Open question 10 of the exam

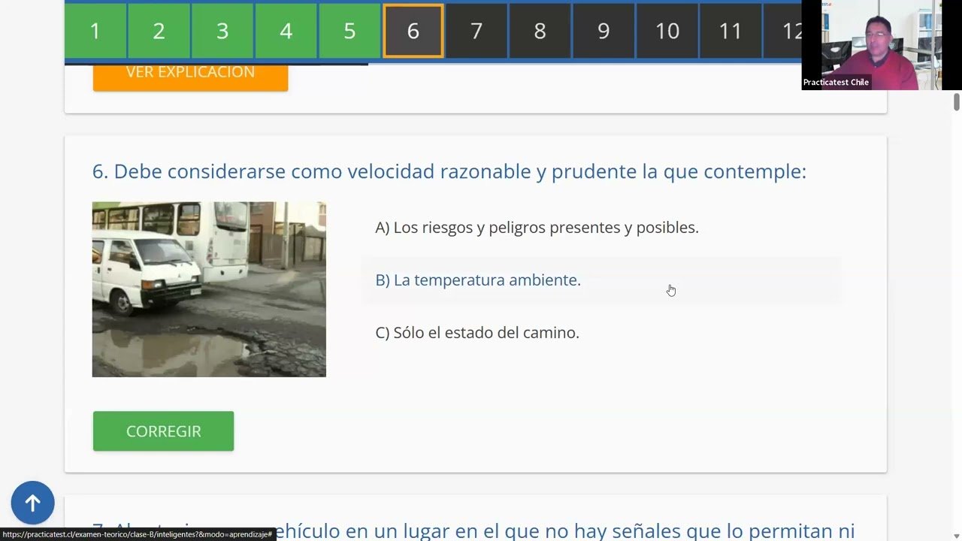tap(667, 31)
